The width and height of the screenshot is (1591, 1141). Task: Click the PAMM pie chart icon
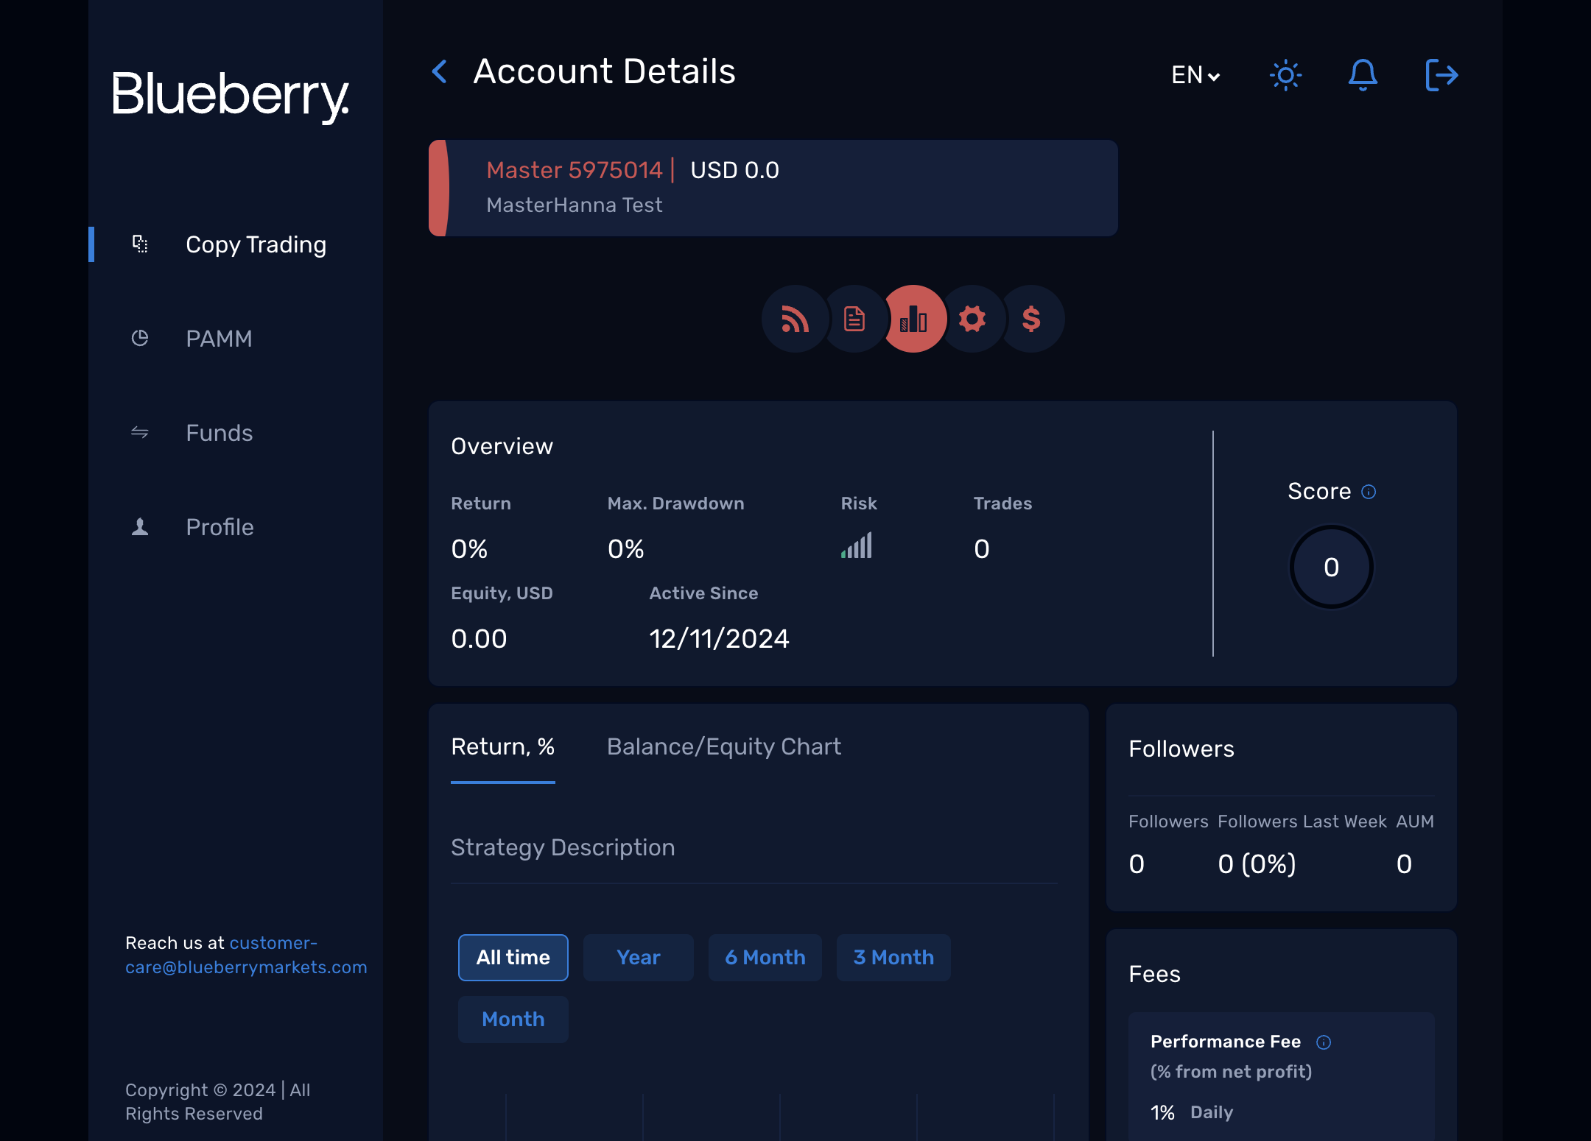pyautogui.click(x=140, y=338)
